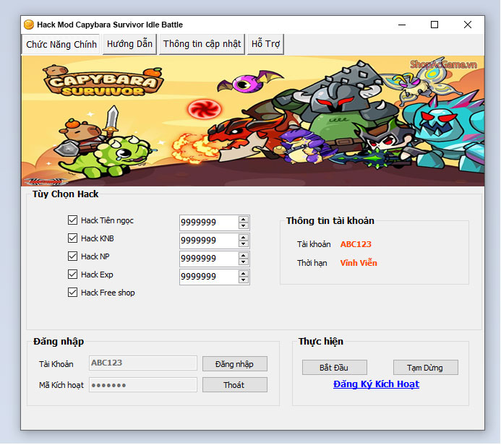Increase the Hack Tiên ngọc value with up arrow
This screenshot has width=501, height=445.
click(243, 220)
